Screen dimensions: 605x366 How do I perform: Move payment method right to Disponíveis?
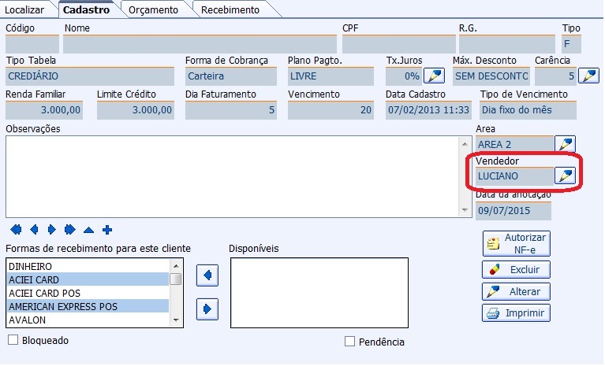coord(207,309)
